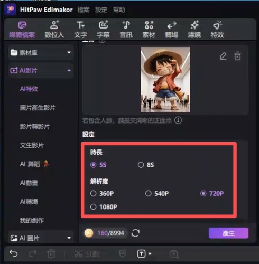This screenshot has width=259, height=264.
Task: Click the timeline delete trash icon
Action: coord(51,253)
